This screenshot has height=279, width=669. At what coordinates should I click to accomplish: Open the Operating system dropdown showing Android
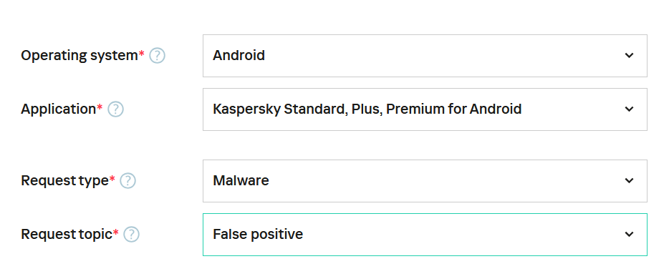425,56
